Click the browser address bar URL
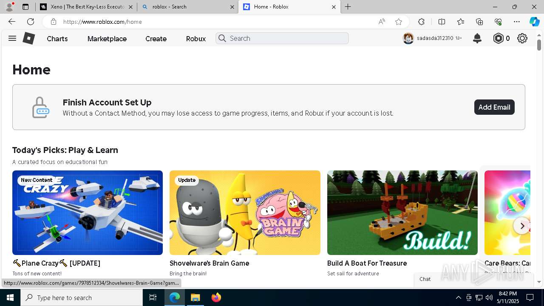The width and height of the screenshot is (544, 306). tap(102, 22)
